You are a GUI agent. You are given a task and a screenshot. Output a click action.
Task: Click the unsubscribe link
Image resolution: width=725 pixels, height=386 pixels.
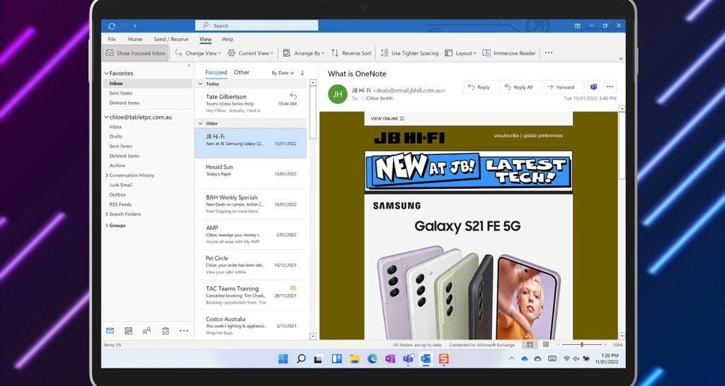click(x=506, y=136)
